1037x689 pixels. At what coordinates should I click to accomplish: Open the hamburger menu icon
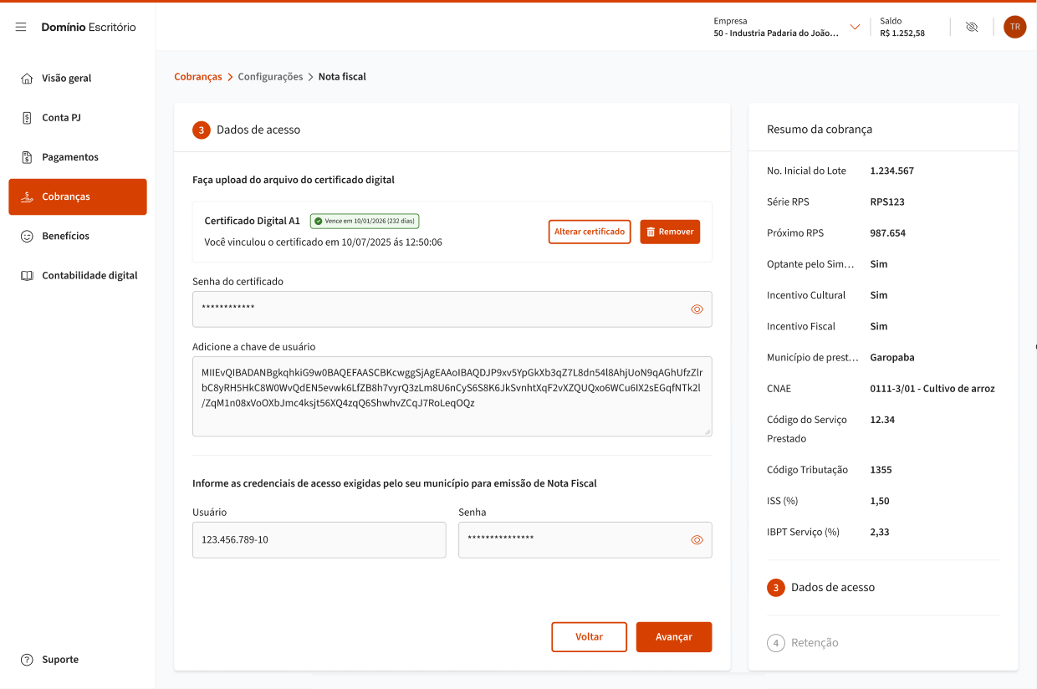coord(21,28)
